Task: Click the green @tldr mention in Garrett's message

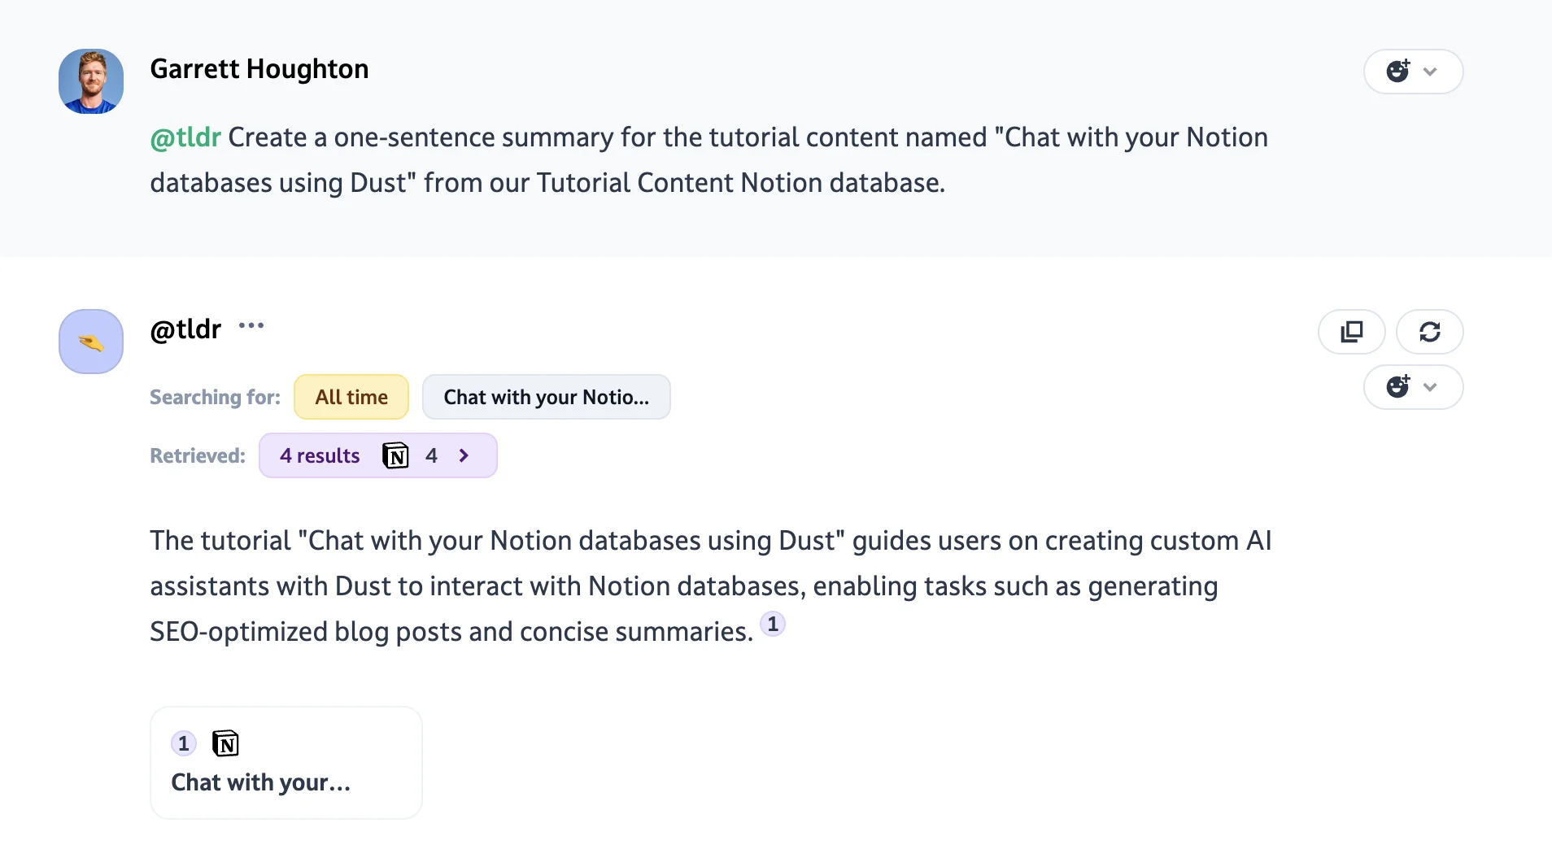Action: [185, 137]
